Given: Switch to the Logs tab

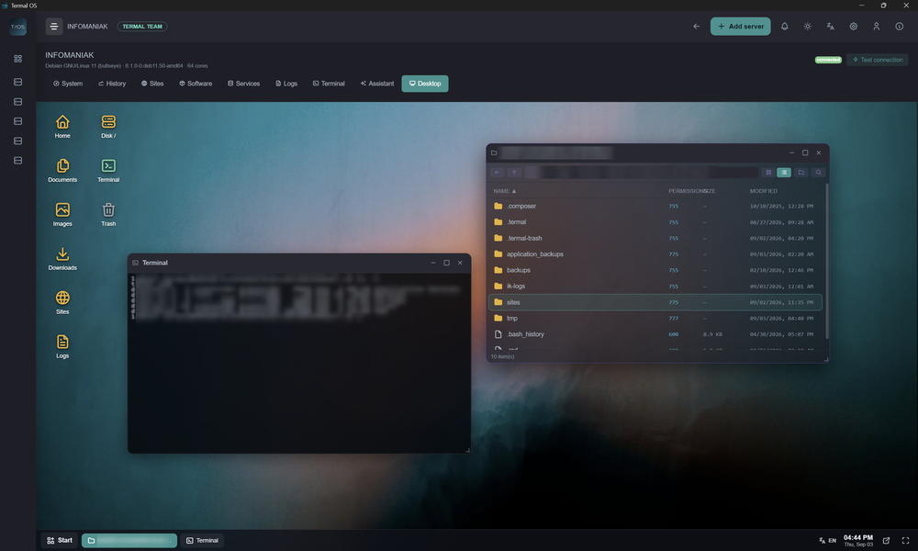Looking at the screenshot, I should 286,84.
